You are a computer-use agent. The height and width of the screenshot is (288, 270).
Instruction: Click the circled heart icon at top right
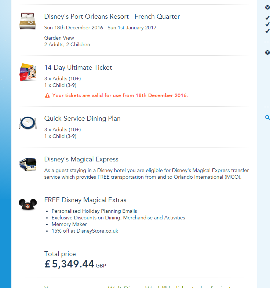click(267, 7)
